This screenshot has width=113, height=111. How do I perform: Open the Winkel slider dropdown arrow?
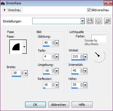click(x=85, y=57)
